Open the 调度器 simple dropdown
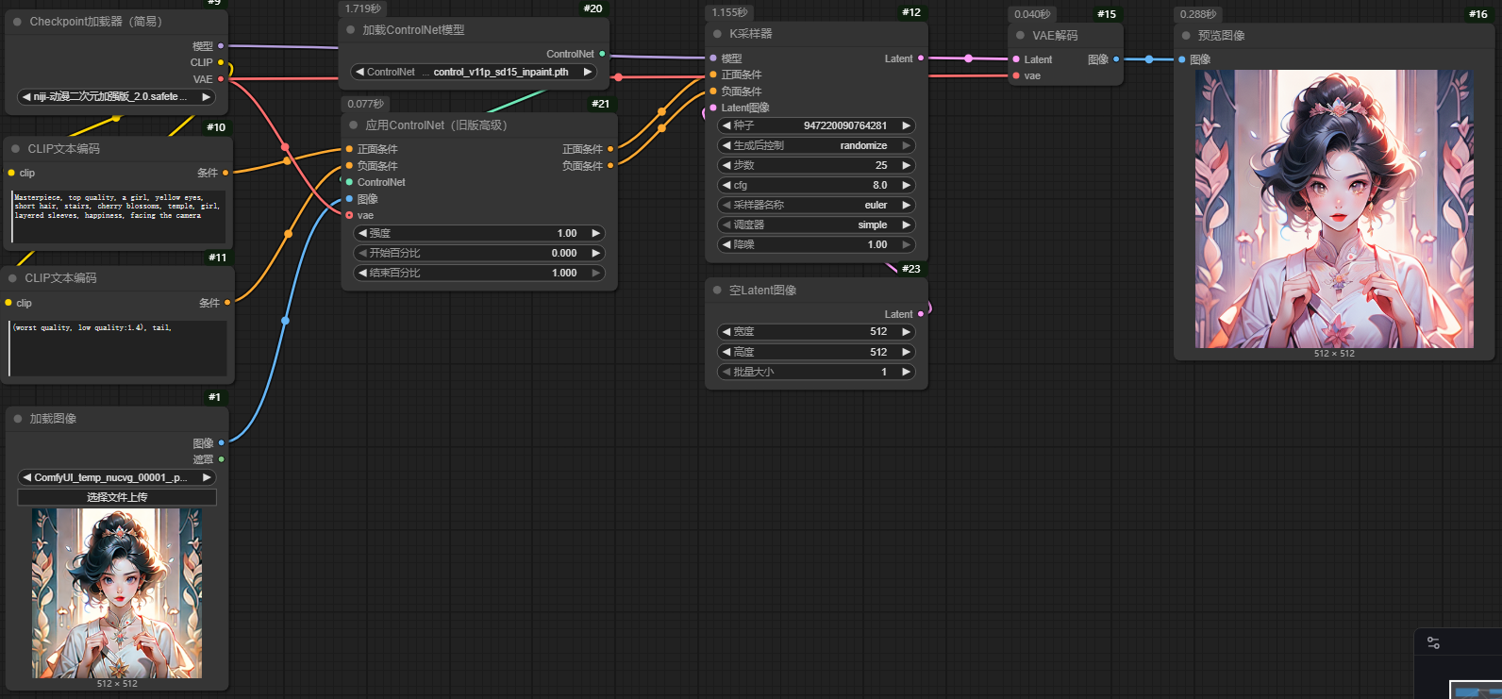This screenshot has width=1502, height=699. coord(816,225)
